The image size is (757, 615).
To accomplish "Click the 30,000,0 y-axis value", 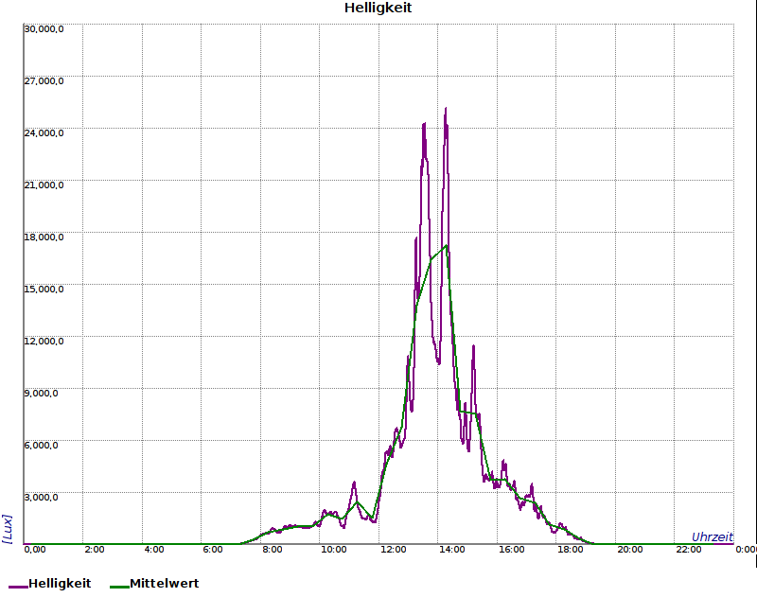I will [44, 29].
